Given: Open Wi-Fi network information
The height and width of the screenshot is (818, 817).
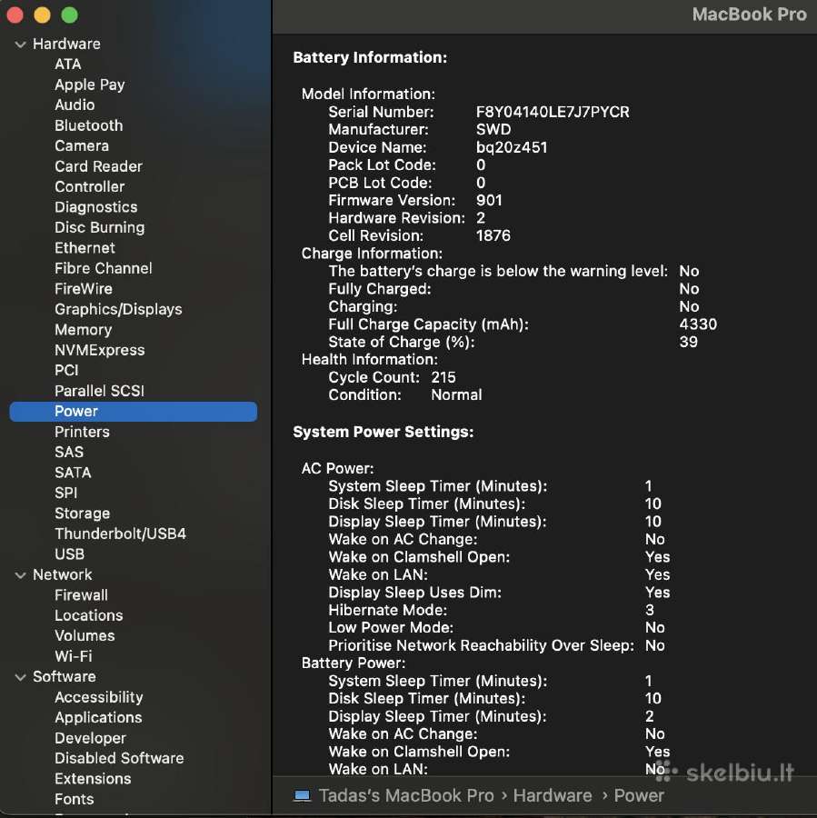Looking at the screenshot, I should (x=74, y=656).
